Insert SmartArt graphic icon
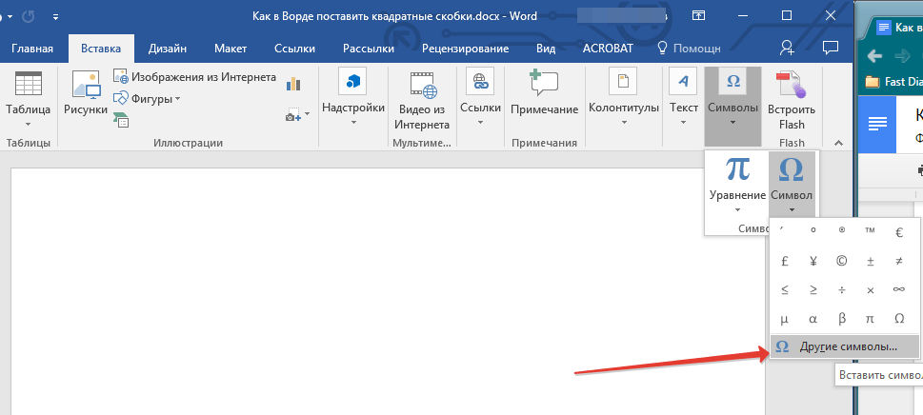The width and height of the screenshot is (923, 415). click(121, 120)
